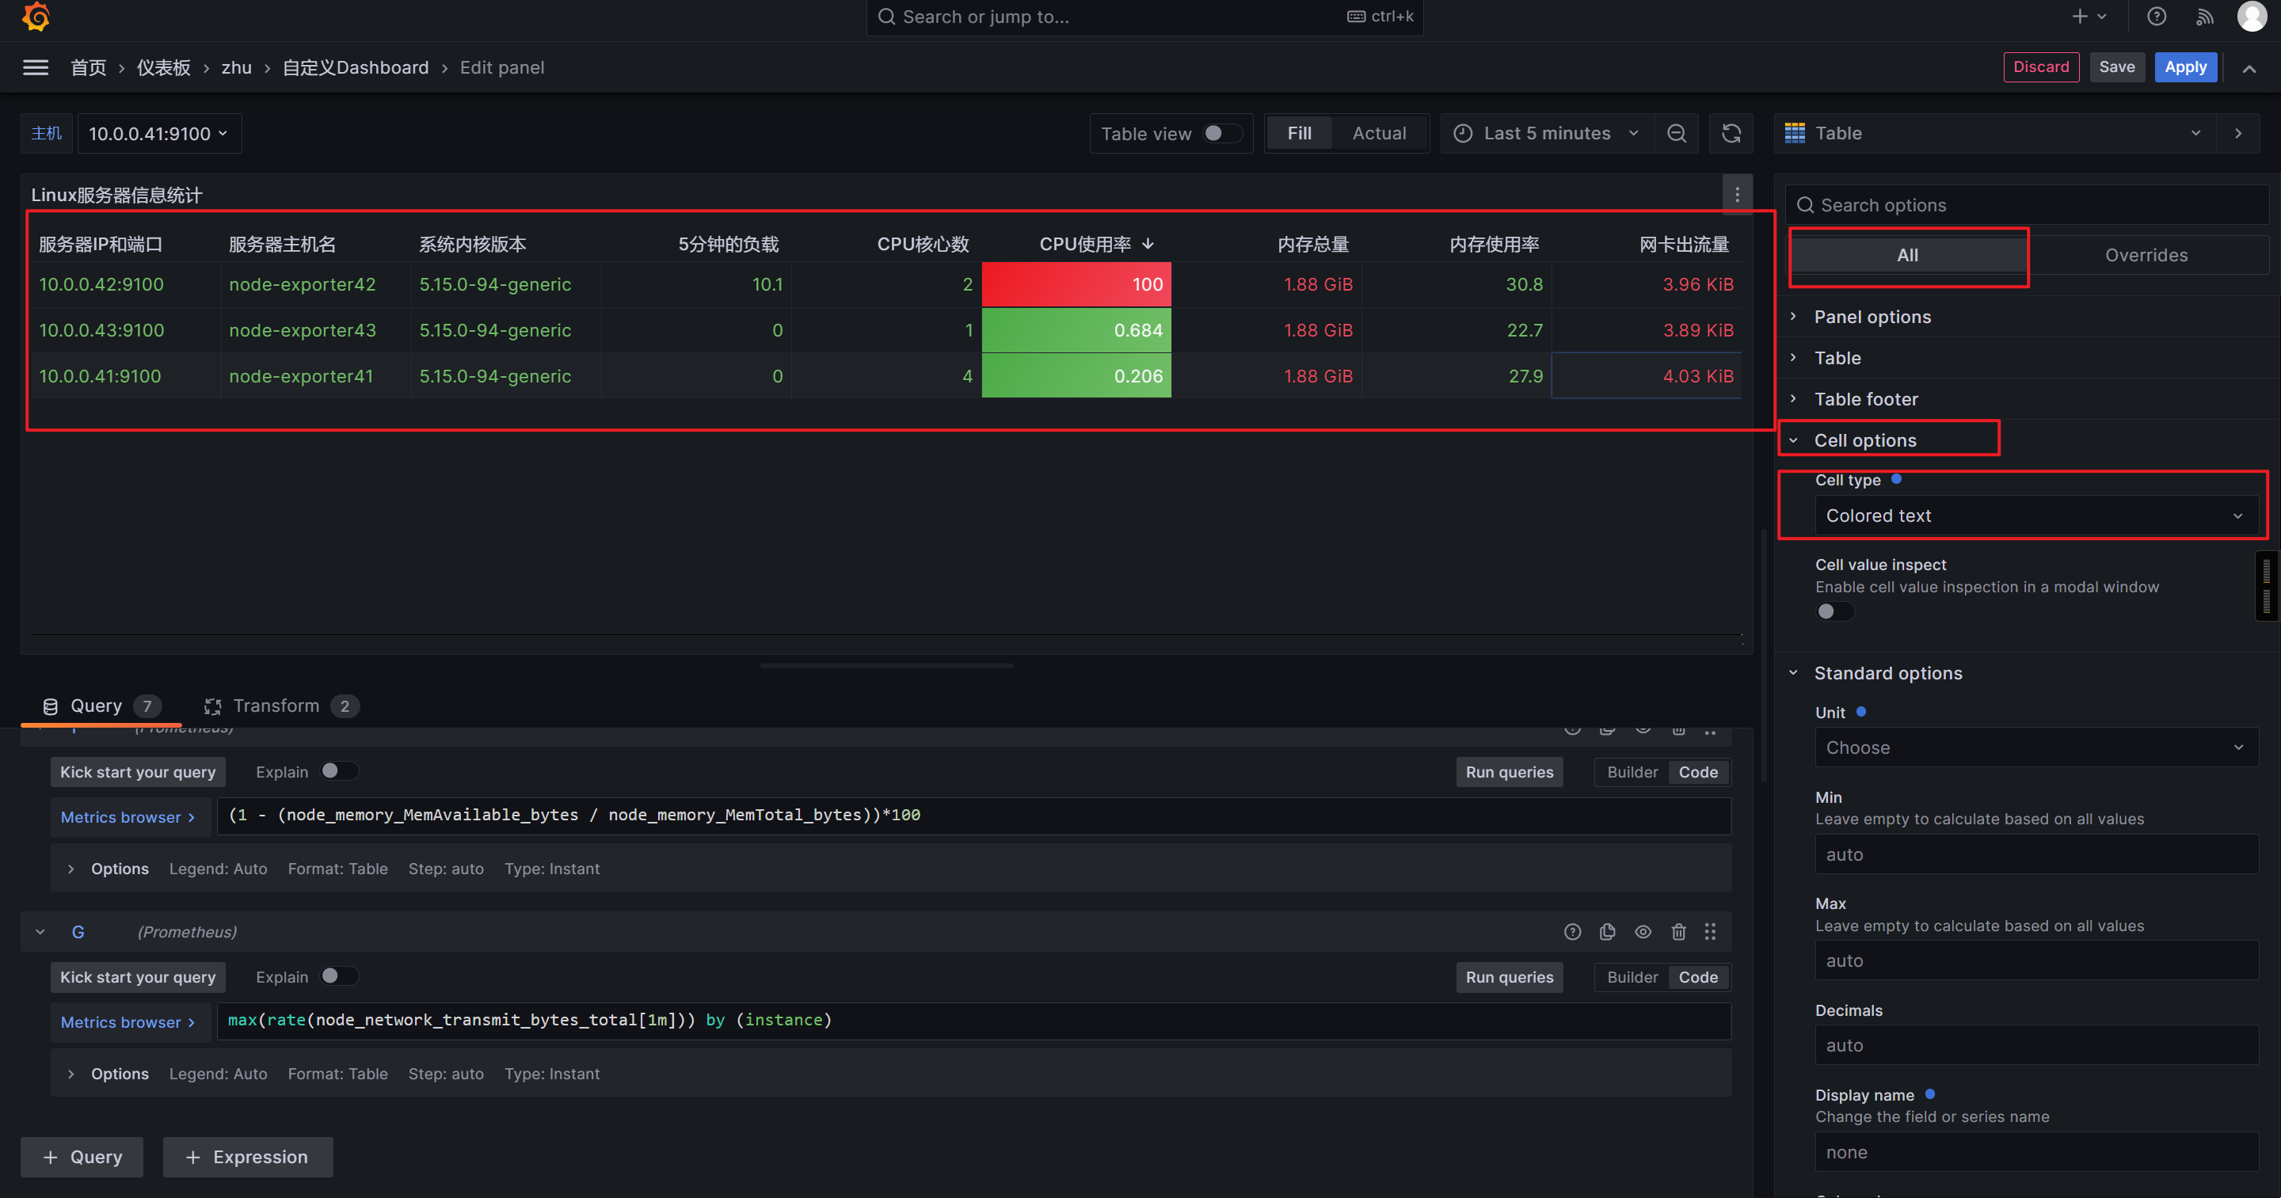Toggle the Table view switch
Screen dimensions: 2281x1198
pyautogui.click(x=1223, y=134)
